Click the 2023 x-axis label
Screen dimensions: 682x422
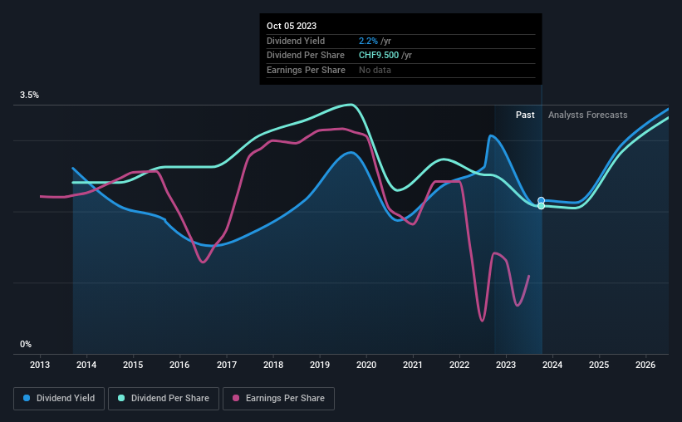506,365
